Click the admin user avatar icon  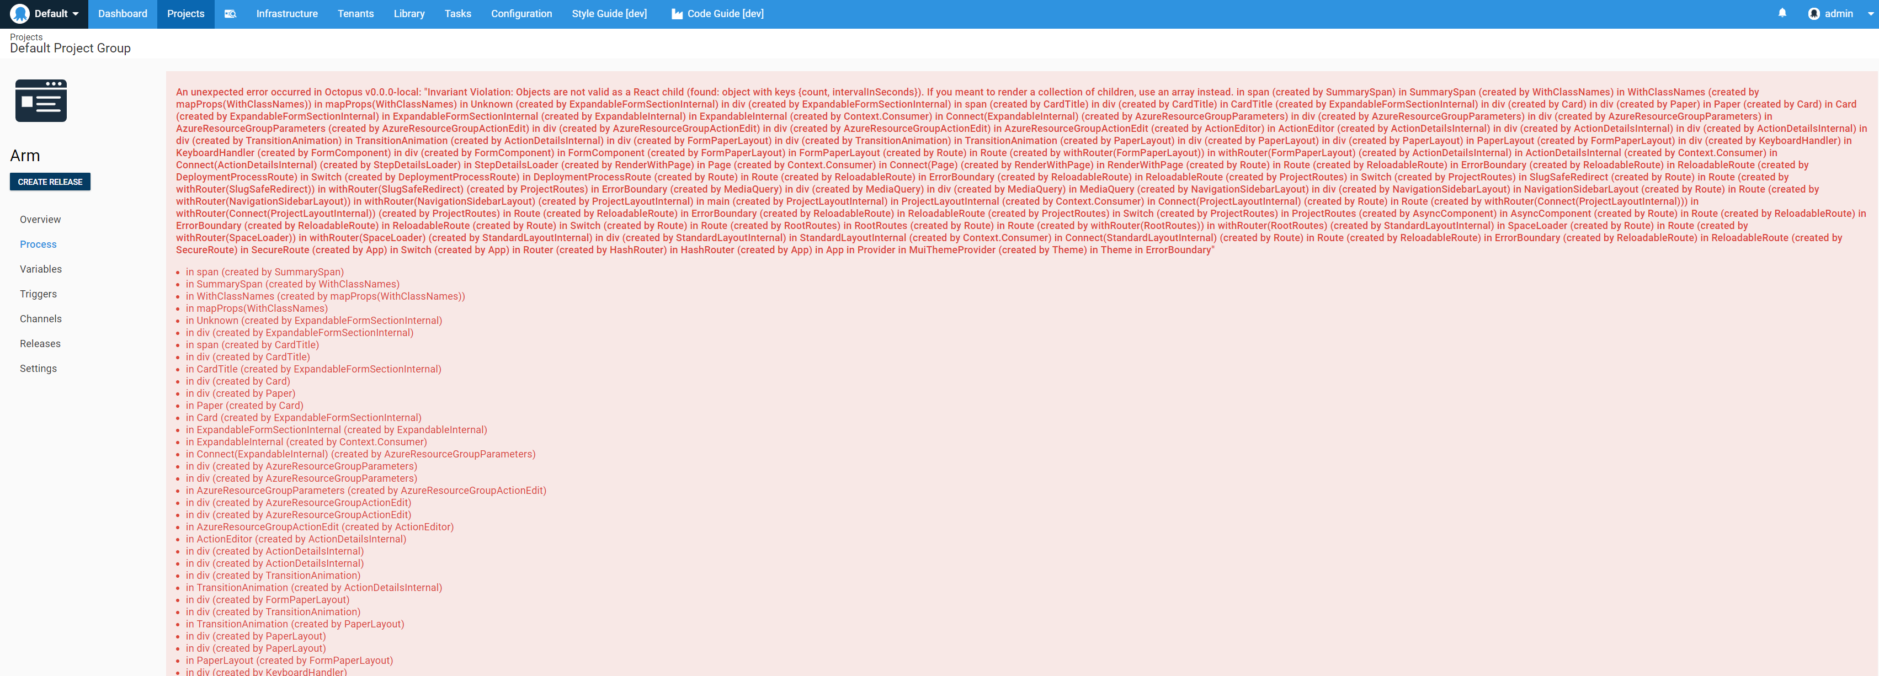[x=1813, y=14]
